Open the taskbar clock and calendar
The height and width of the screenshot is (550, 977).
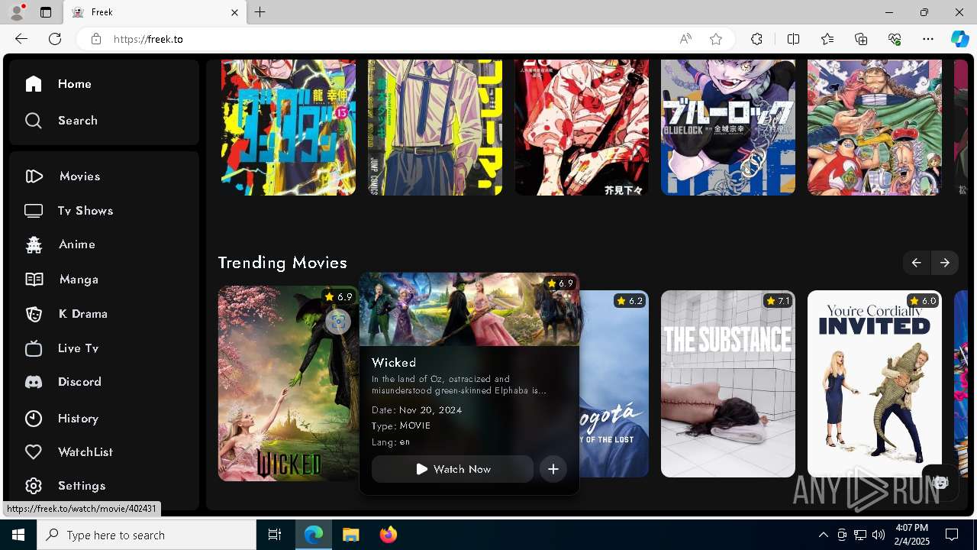point(911,535)
